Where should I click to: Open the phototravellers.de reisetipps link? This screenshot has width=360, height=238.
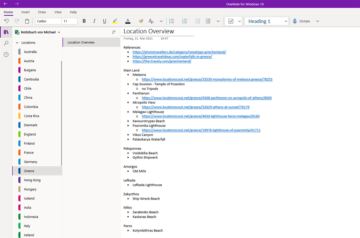point(179,52)
